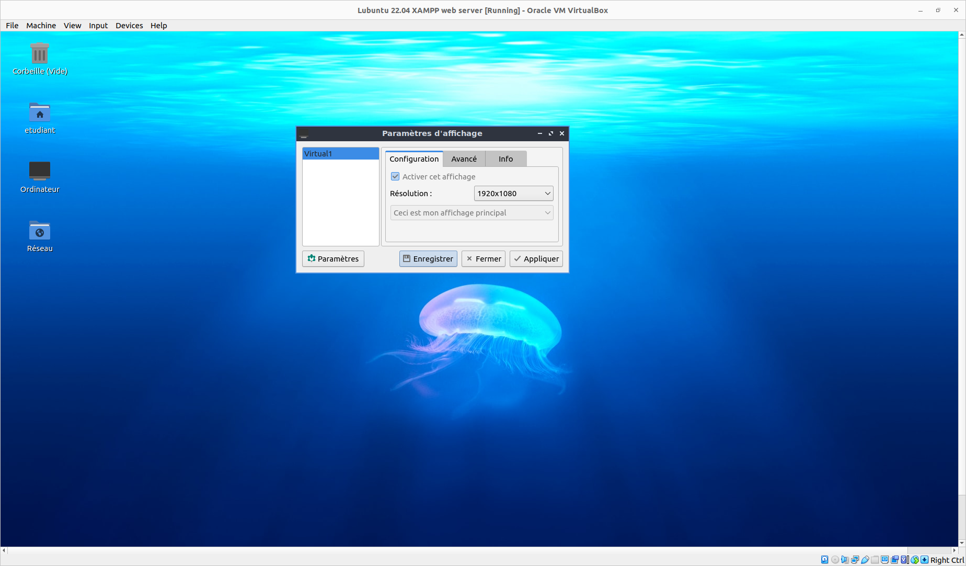Viewport: 966px width, 566px height.
Task: Switch to the Avancé tab
Action: [x=464, y=159]
